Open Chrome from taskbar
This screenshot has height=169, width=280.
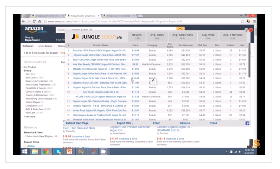coord(46,151)
